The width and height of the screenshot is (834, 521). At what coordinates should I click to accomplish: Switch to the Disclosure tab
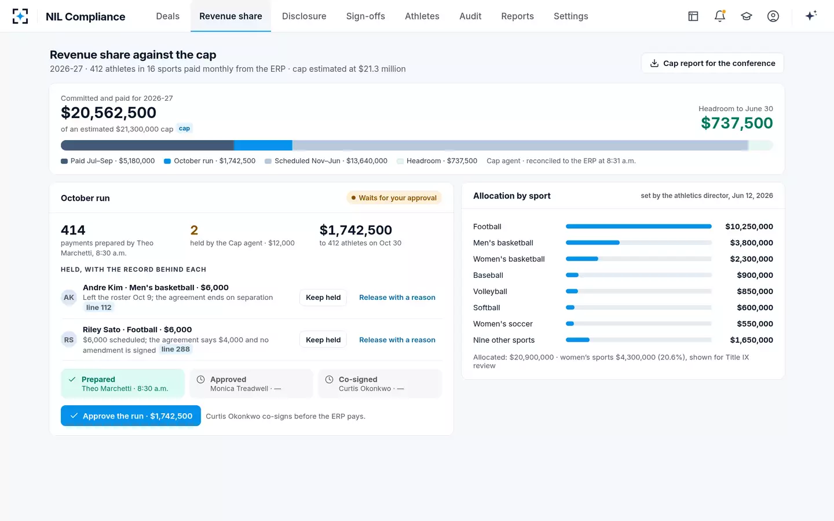[304, 16]
